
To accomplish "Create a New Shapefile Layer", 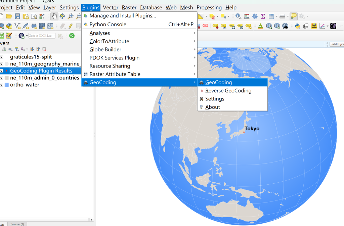I will click(17, 26).
